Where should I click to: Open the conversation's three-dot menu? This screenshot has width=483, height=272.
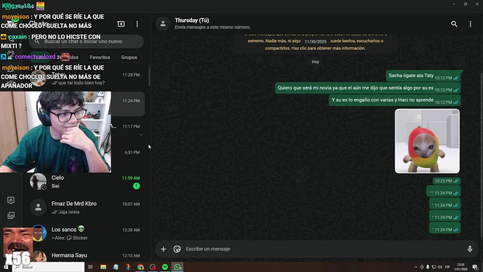pos(470,24)
